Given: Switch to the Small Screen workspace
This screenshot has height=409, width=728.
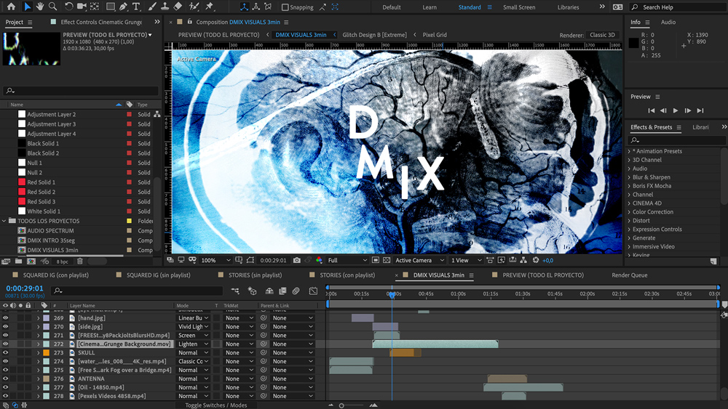Looking at the screenshot, I should [519, 7].
